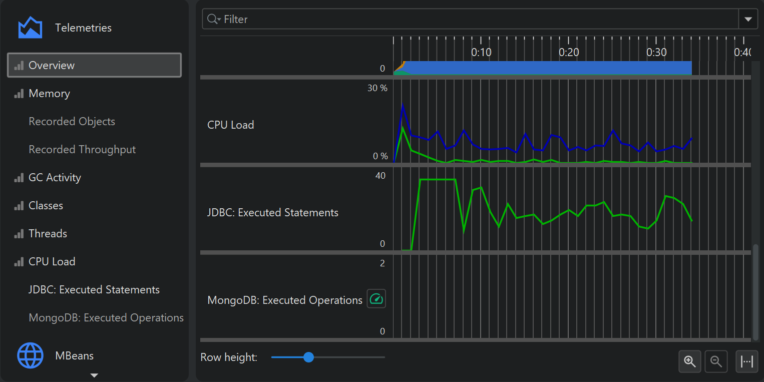Image resolution: width=764 pixels, height=382 pixels.
Task: Go to Recorded Objects view
Action: pyautogui.click(x=72, y=122)
